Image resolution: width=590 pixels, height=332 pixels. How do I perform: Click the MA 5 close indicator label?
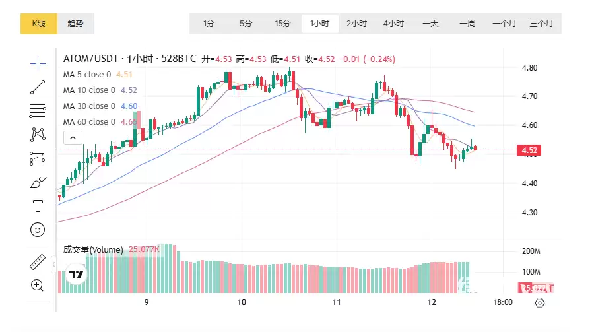pyautogui.click(x=88, y=75)
